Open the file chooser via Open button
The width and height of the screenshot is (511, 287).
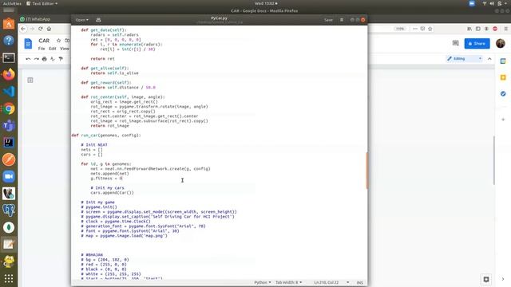(81, 20)
